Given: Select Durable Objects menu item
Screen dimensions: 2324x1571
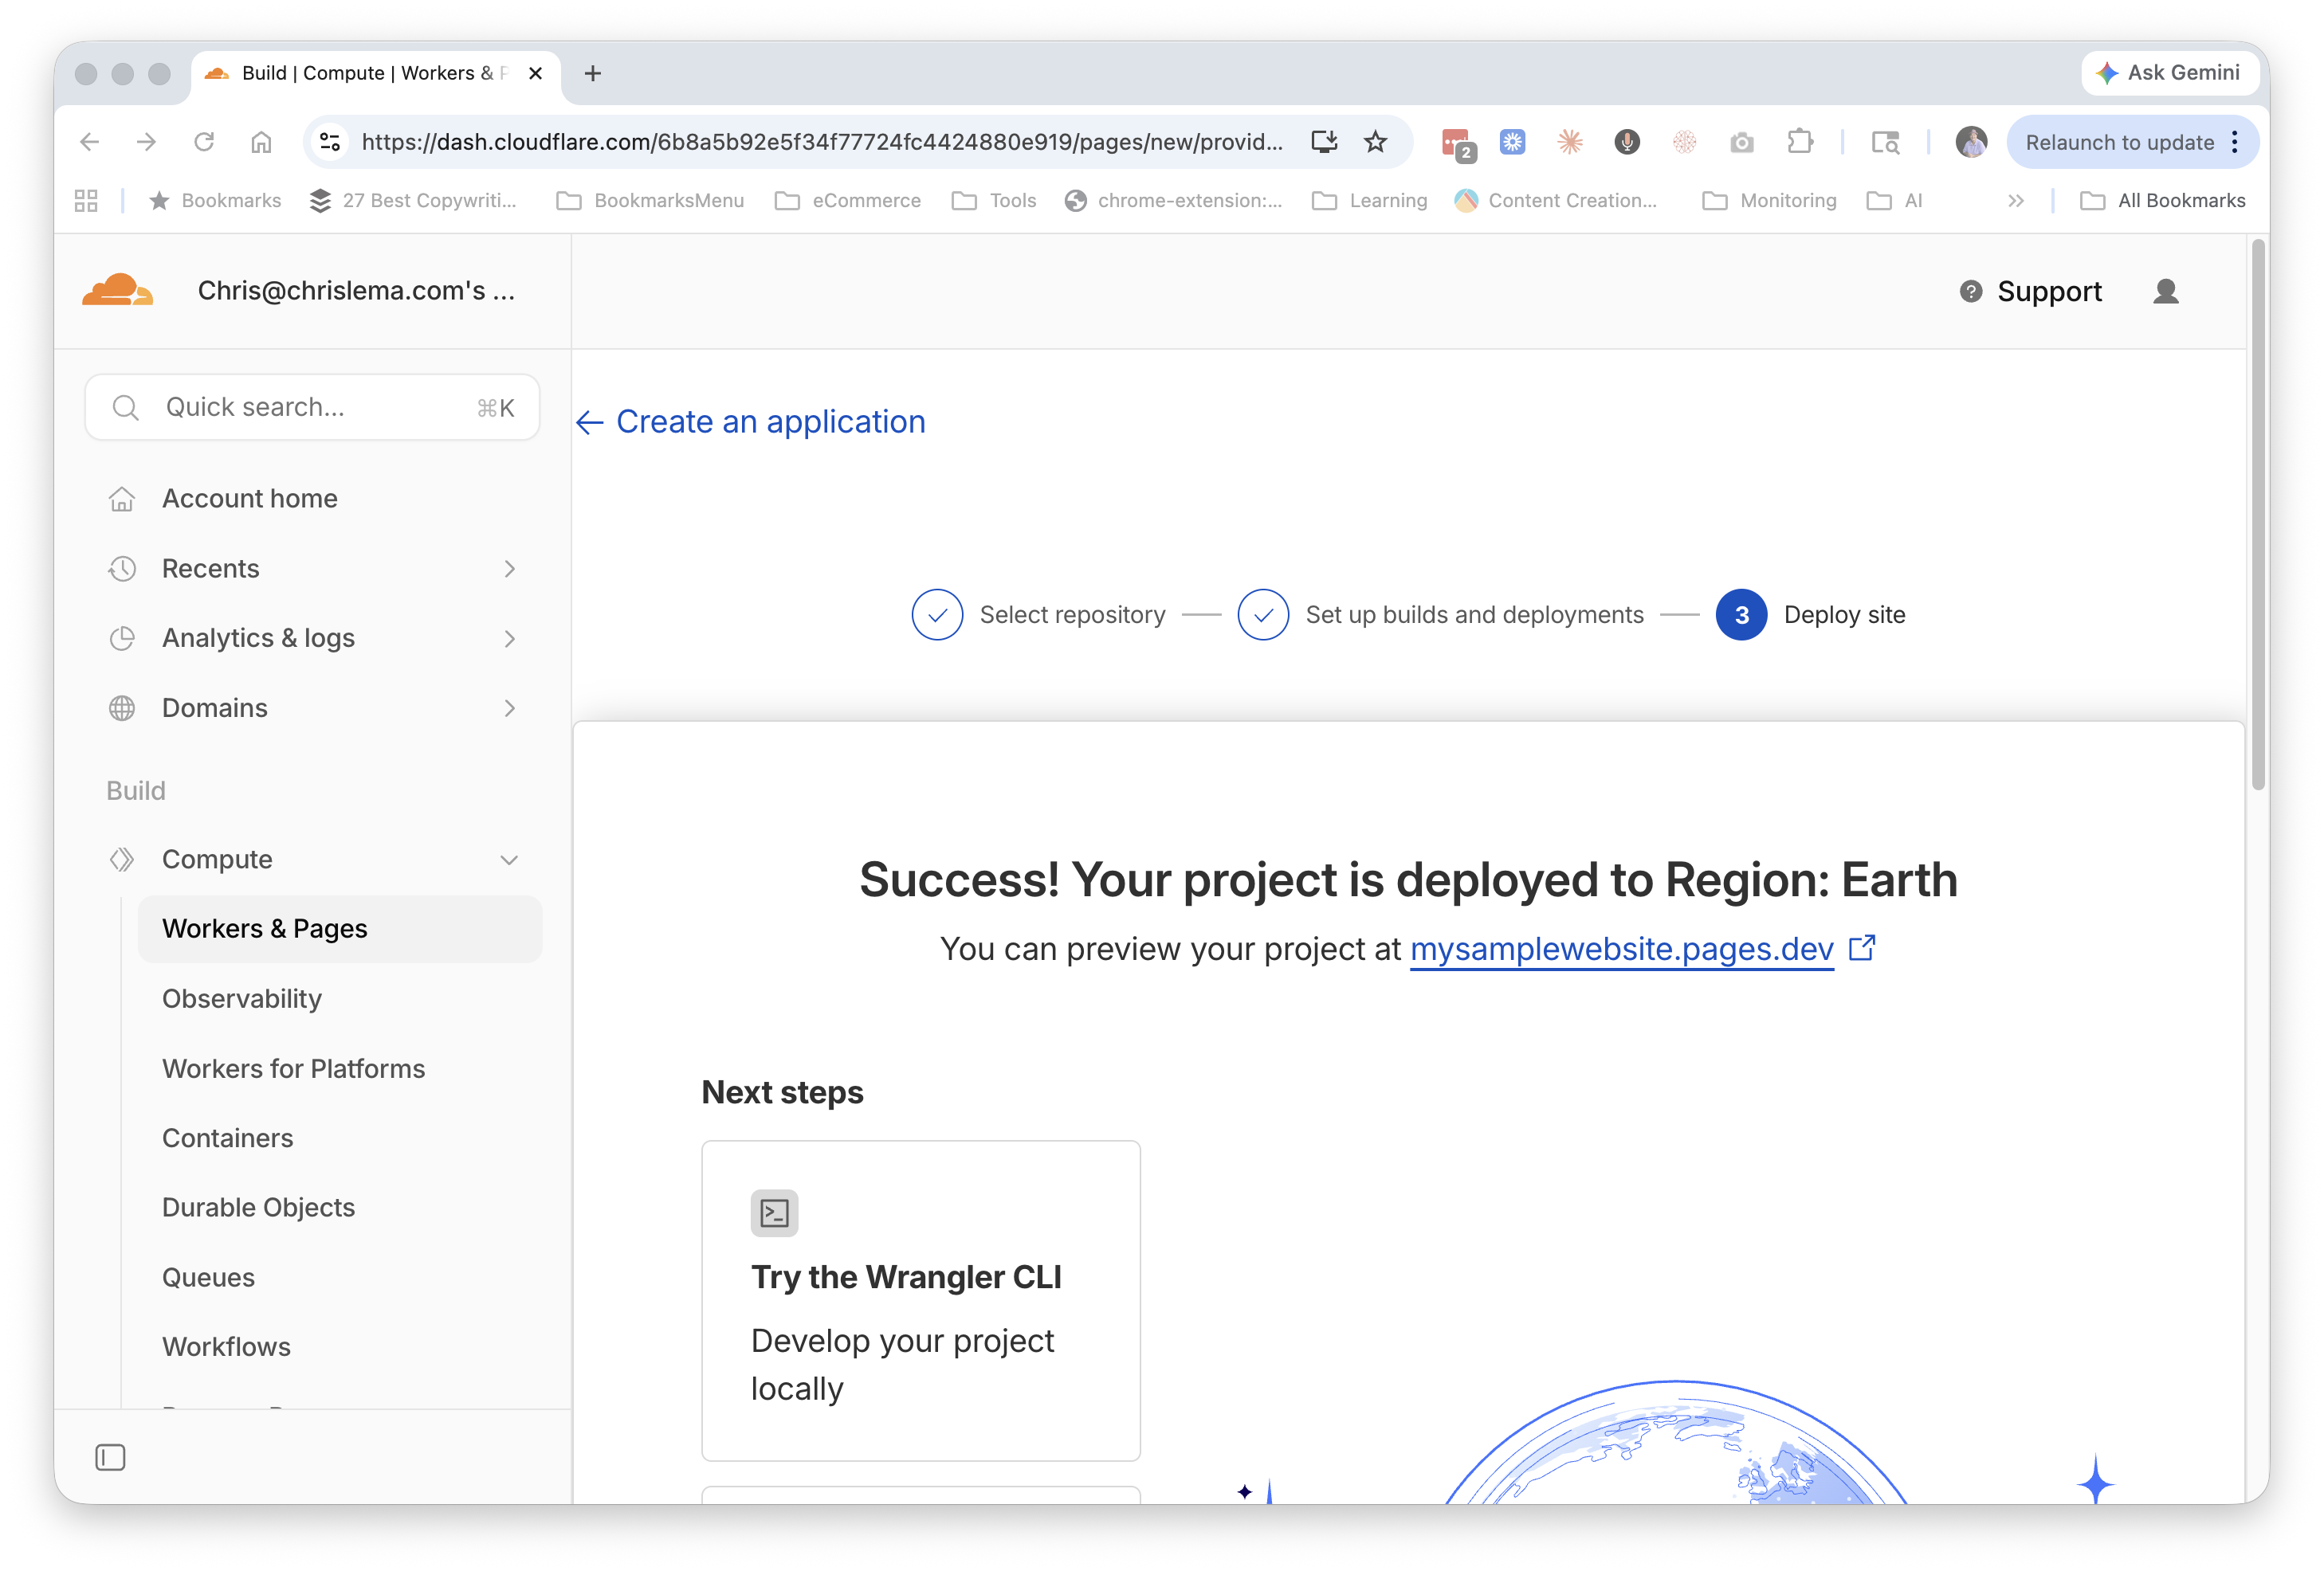Looking at the screenshot, I should tap(258, 1207).
